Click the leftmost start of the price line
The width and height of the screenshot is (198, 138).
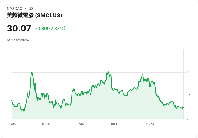(12, 100)
